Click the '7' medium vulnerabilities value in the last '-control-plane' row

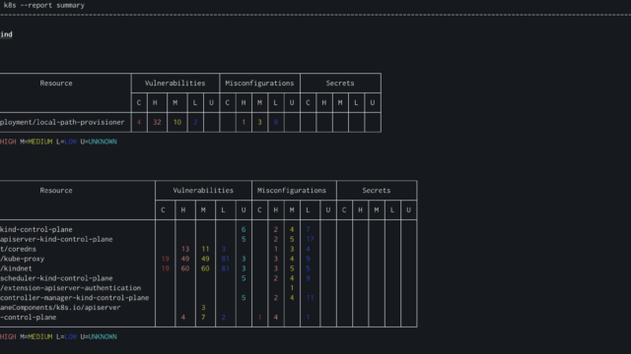[203, 317]
